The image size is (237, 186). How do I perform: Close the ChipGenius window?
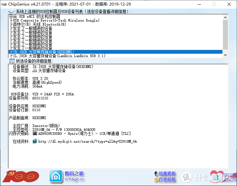pos(229,4)
